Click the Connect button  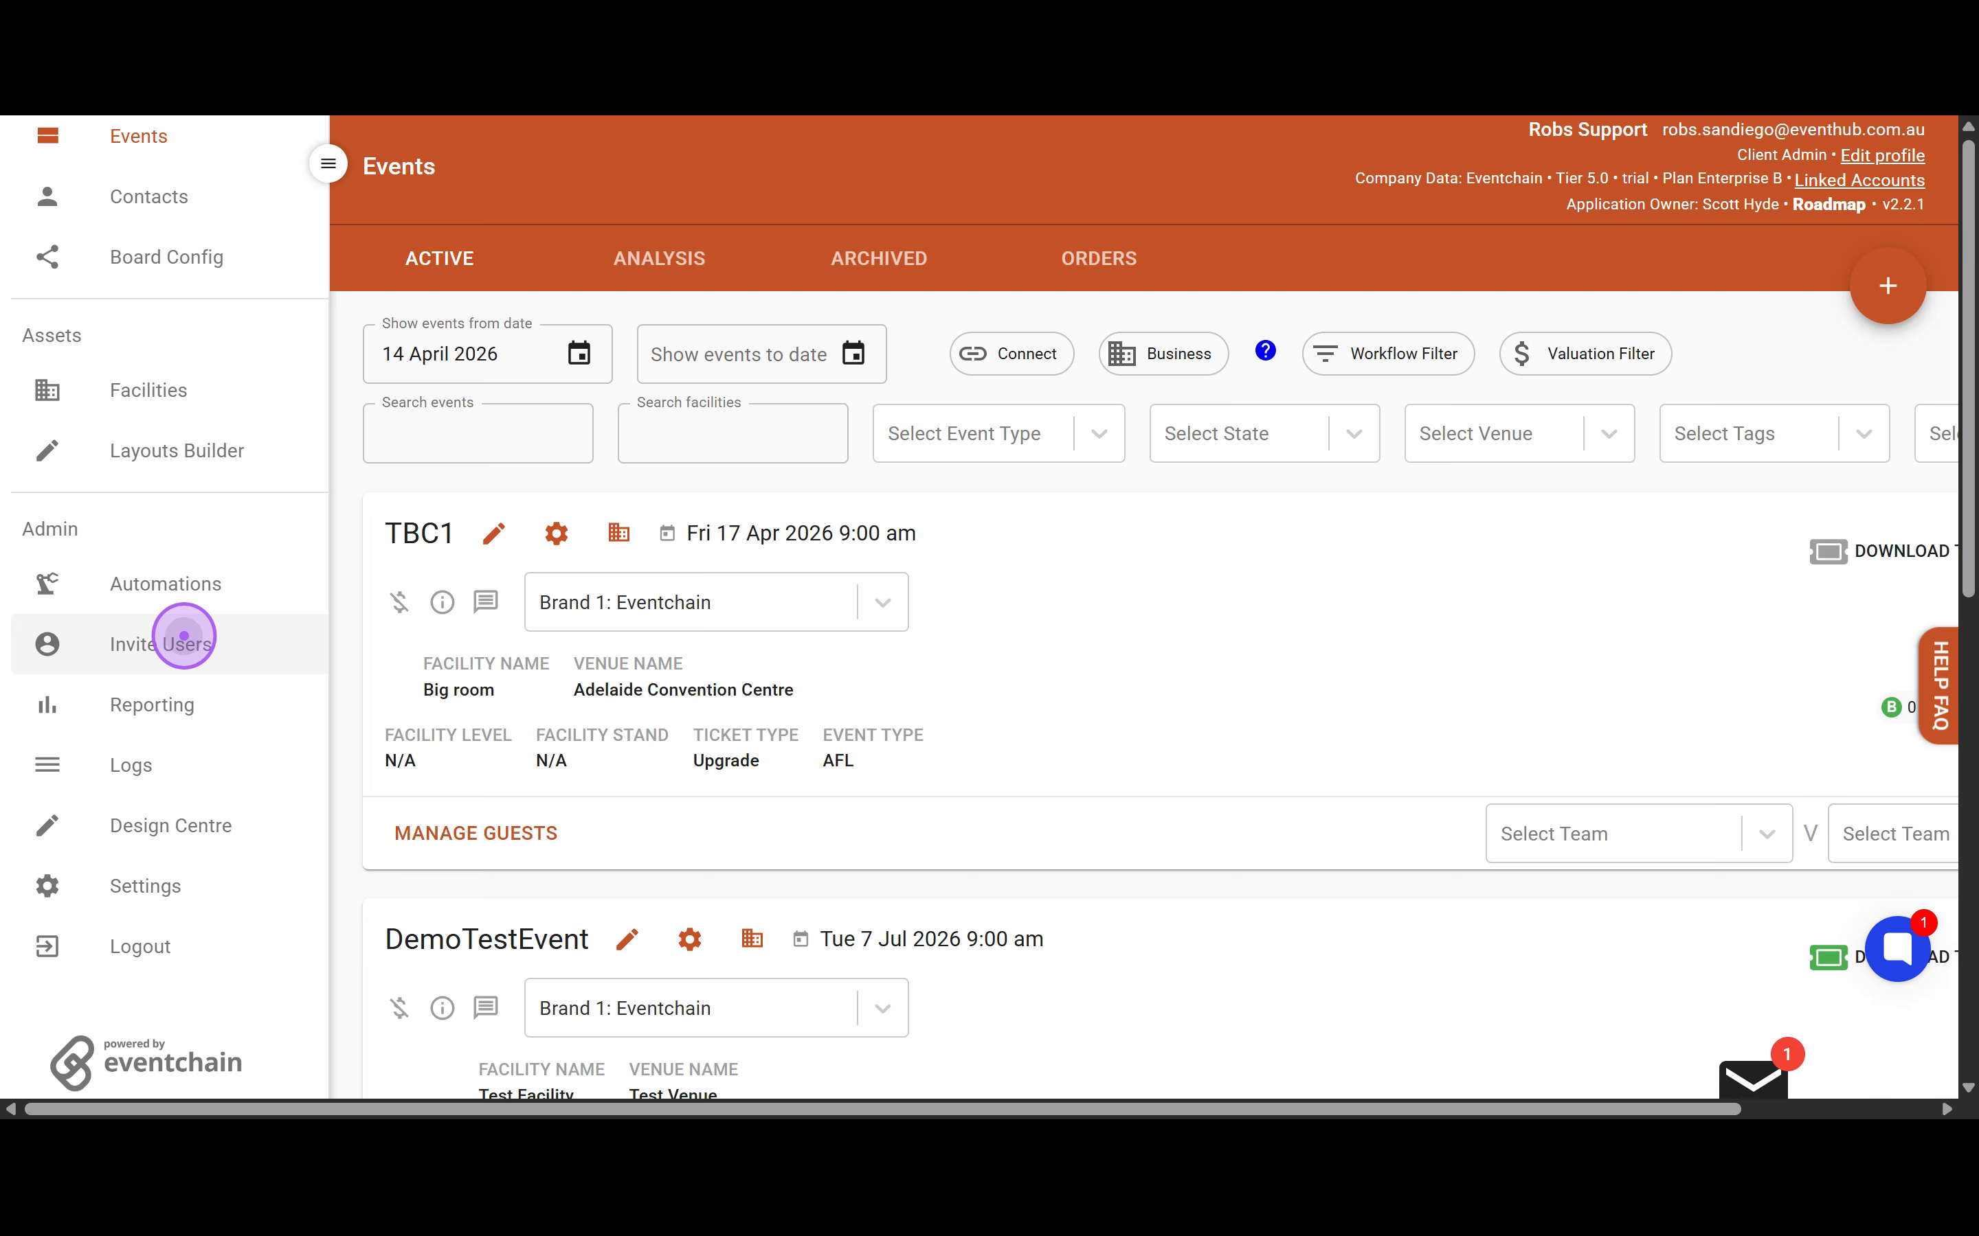1011,354
